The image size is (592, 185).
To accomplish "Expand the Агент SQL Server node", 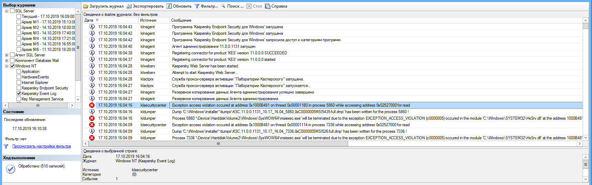I will point(7,55).
